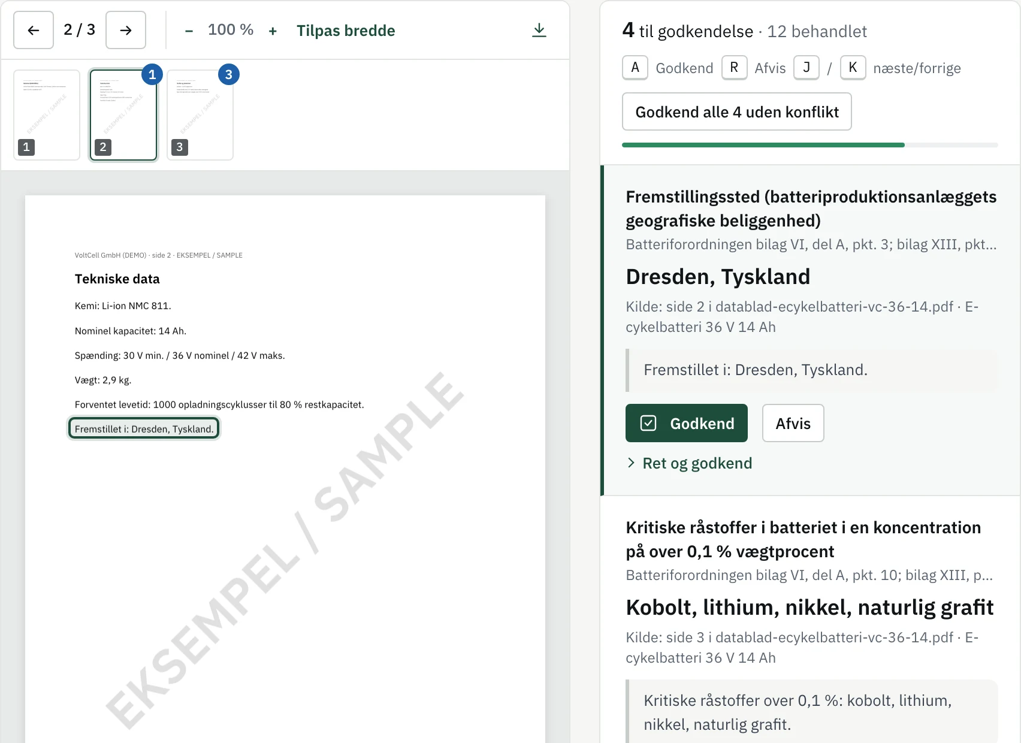The height and width of the screenshot is (743, 1021).
Task: Click text Vægt: 2,9 kg.
Action: click(x=103, y=380)
